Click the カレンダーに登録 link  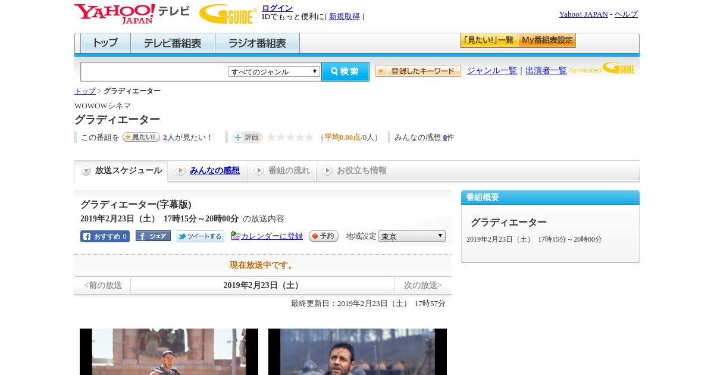(x=271, y=236)
